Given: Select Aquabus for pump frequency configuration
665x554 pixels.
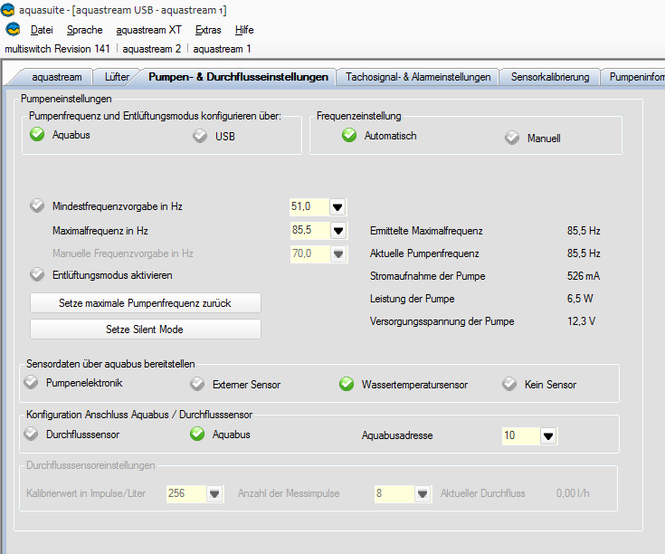Looking at the screenshot, I should 60,135.
